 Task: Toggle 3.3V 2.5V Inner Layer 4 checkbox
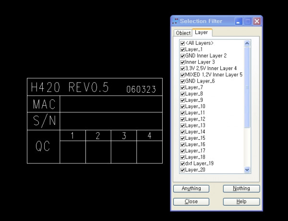pos(182,69)
